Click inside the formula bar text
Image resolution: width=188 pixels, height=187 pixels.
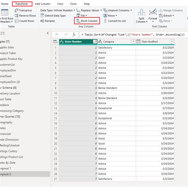133,35
